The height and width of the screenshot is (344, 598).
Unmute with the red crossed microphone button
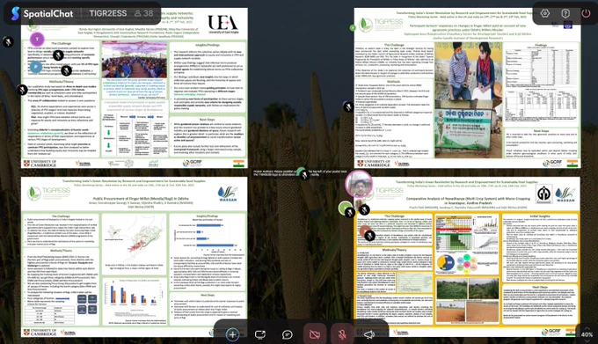click(x=342, y=334)
